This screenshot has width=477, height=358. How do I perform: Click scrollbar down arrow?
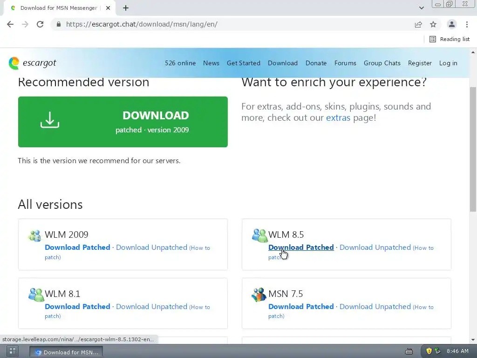473,340
